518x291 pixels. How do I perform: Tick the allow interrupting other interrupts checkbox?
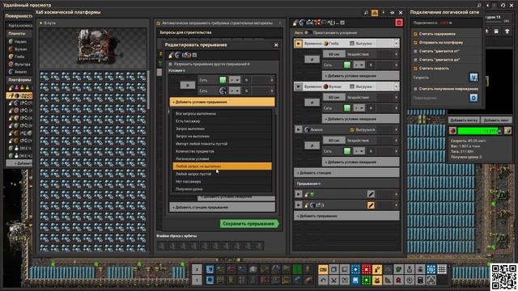[171, 64]
